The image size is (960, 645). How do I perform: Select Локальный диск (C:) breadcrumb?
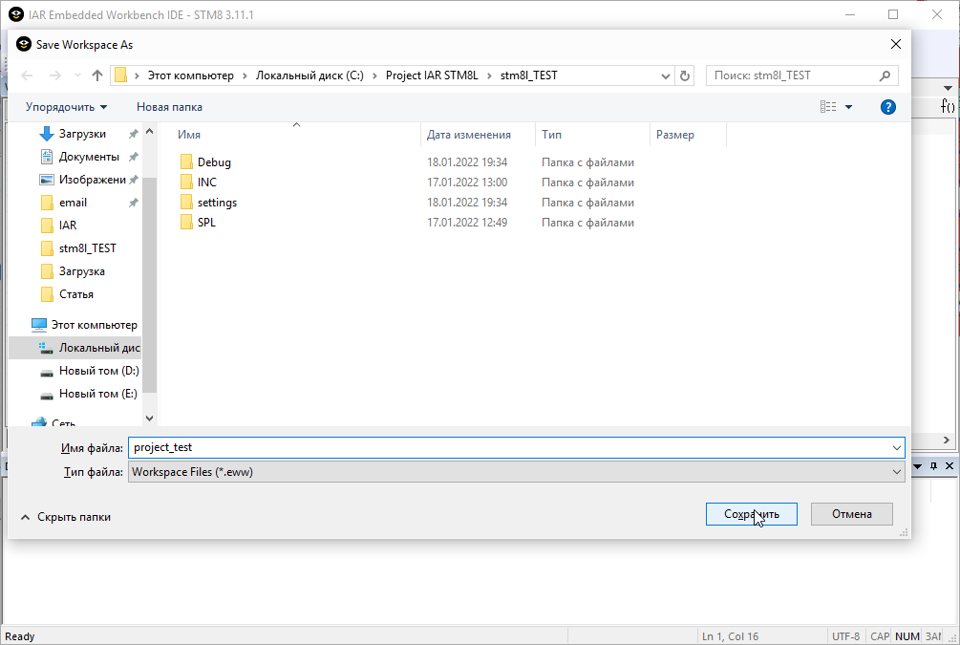point(309,75)
